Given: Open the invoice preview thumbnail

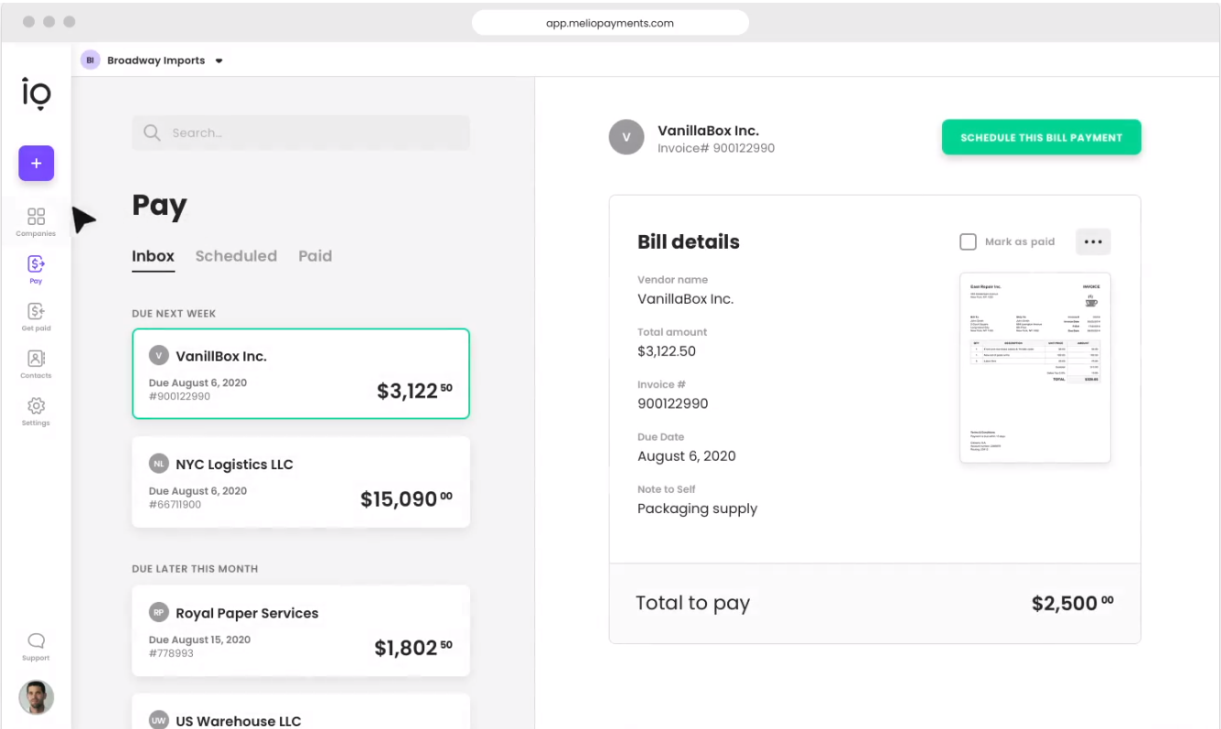Looking at the screenshot, I should click(1034, 367).
